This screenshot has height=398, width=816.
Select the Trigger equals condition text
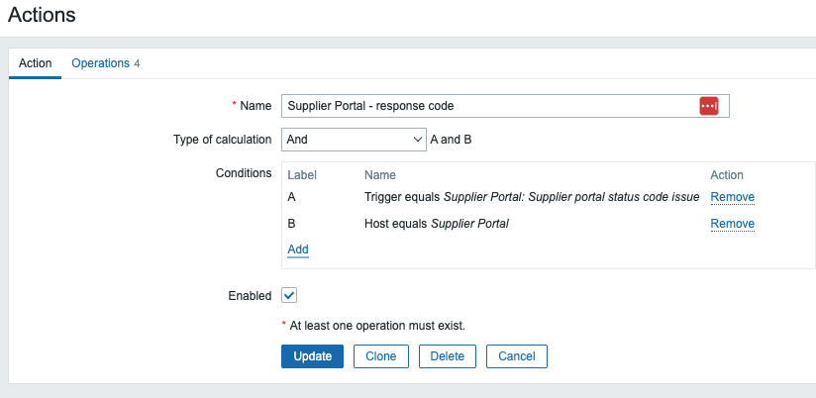[x=532, y=197]
